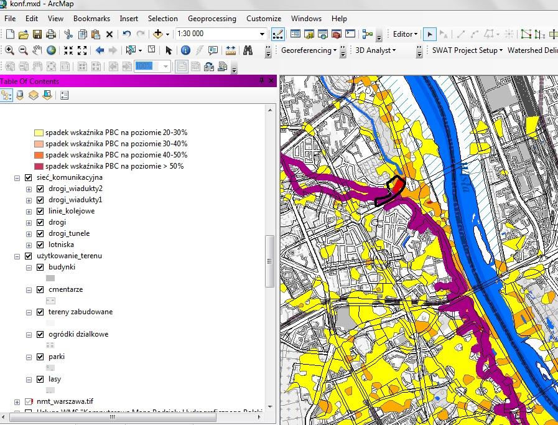Open the SWAT Project Setup menu

pyautogui.click(x=467, y=50)
